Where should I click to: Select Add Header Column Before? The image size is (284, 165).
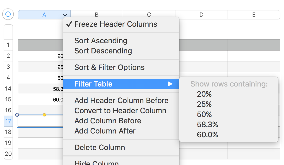pos(121,101)
